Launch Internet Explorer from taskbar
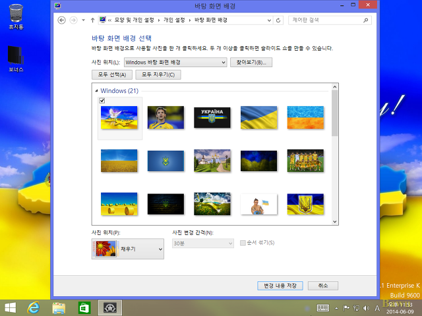Screen dimensions: 422x316 pyautogui.click(x=34, y=308)
